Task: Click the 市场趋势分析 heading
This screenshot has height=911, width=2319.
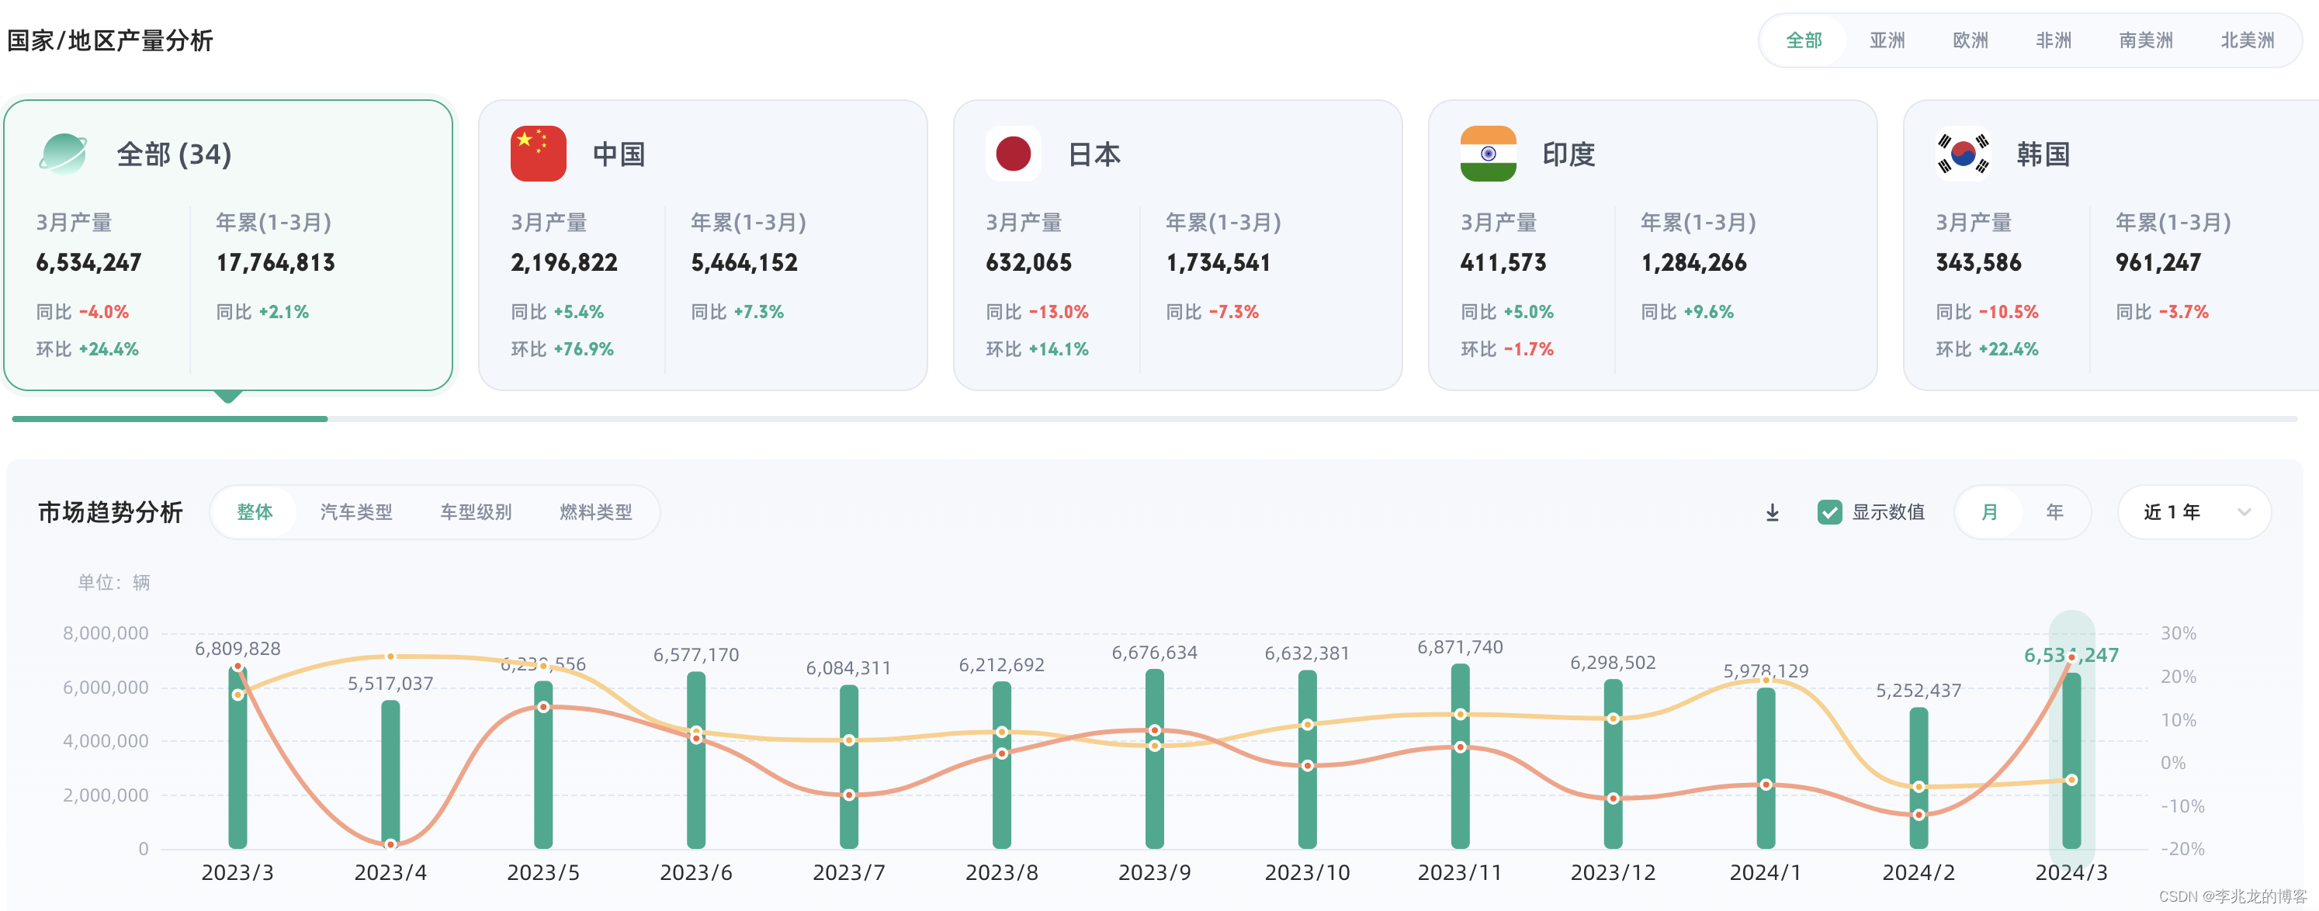Action: (x=110, y=512)
